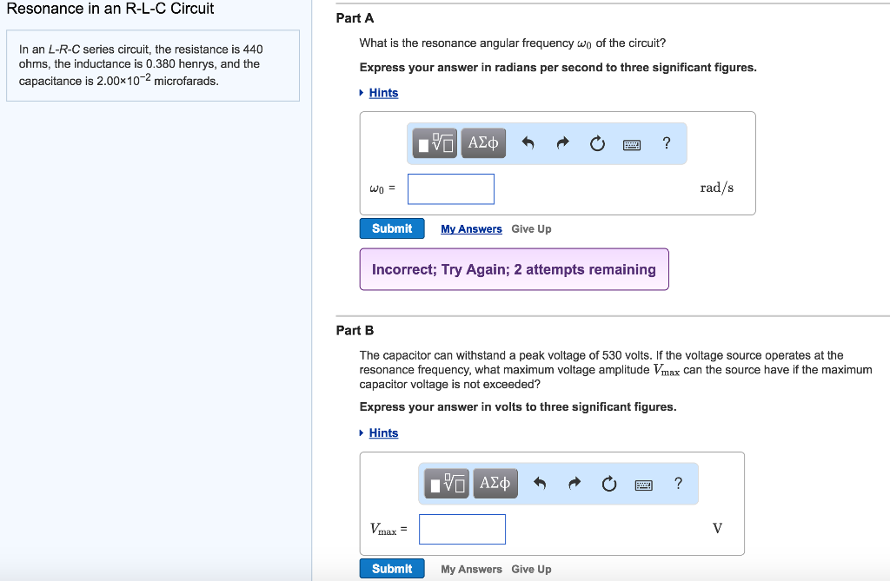The image size is (890, 581).
Task: Expand the Hints section in Part A
Action: (x=383, y=92)
